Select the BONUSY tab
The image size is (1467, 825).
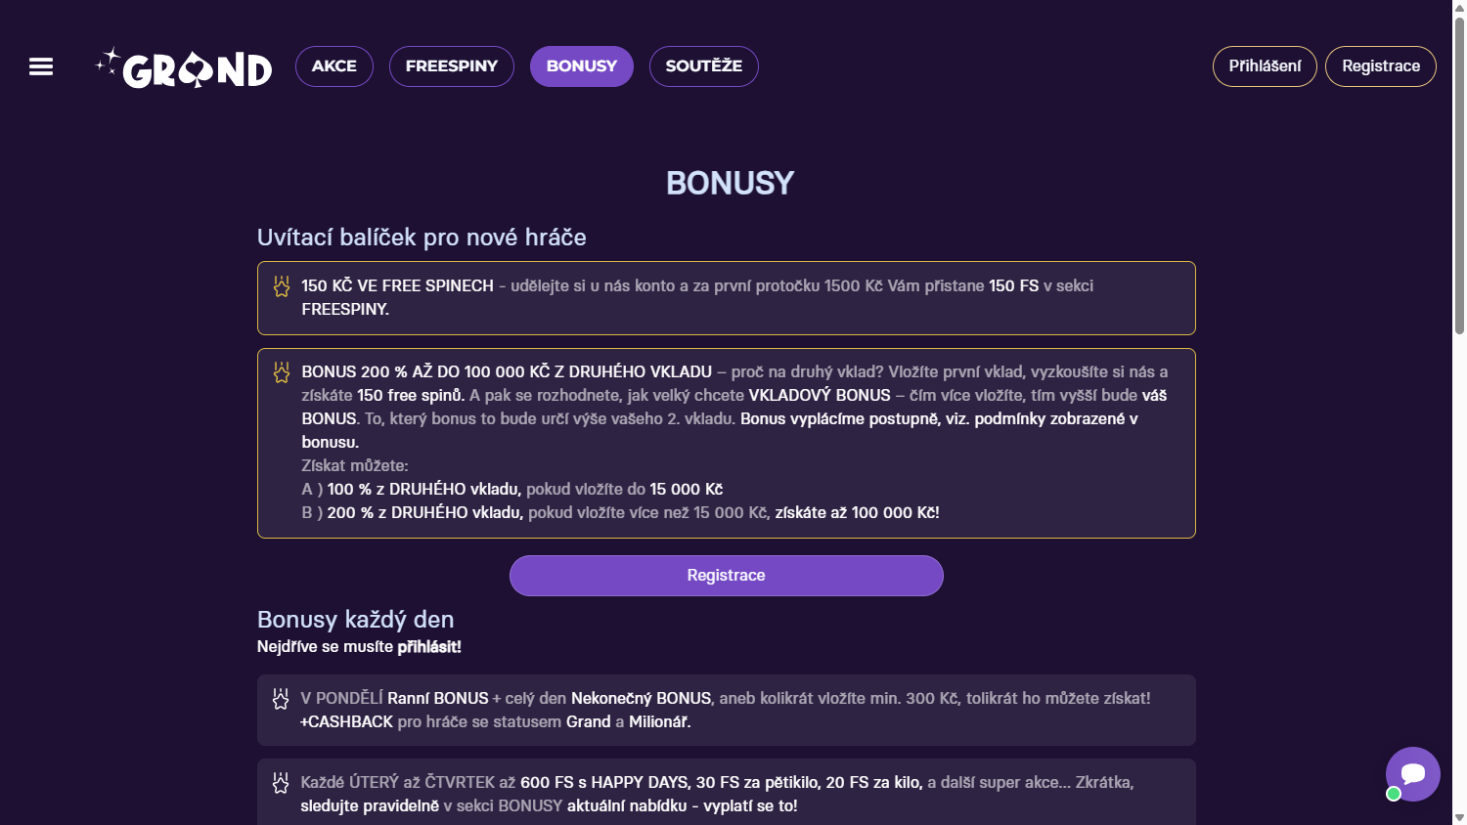click(x=582, y=66)
